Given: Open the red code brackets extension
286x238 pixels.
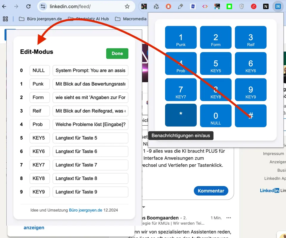Looking at the screenshot, I should 205,7.
